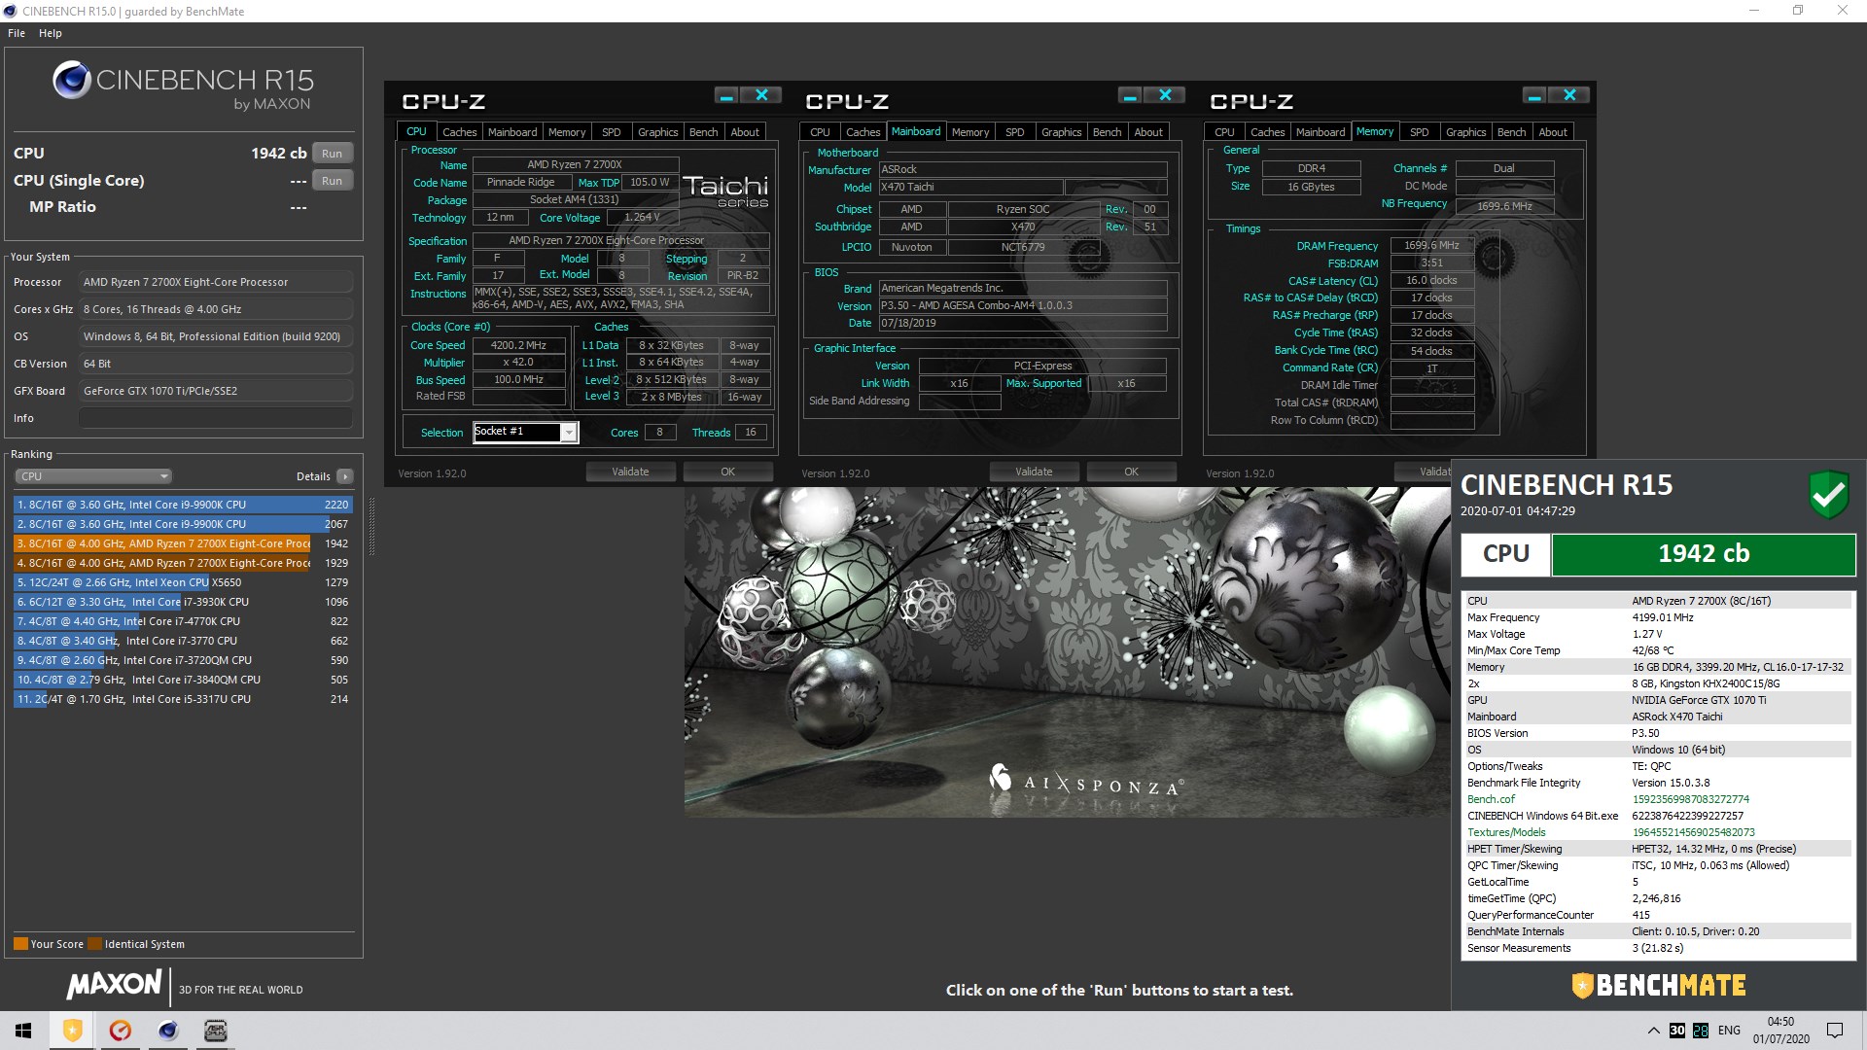Close the first CPU-Z window
Screen dimensions: 1867x1050
(761, 95)
